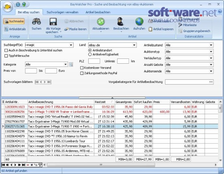The image size is (224, 174).
Task: Go to previous Suchvorlage
Action: (41, 82)
